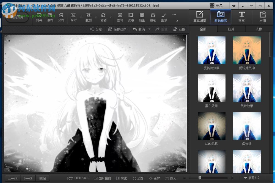Toggle fit-to-screen (适屏) display

point(155,178)
